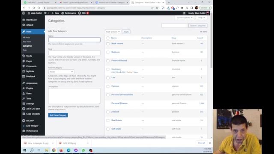Open the Personal Finance category link
The image size is (274, 154).
pyautogui.click(x=119, y=103)
